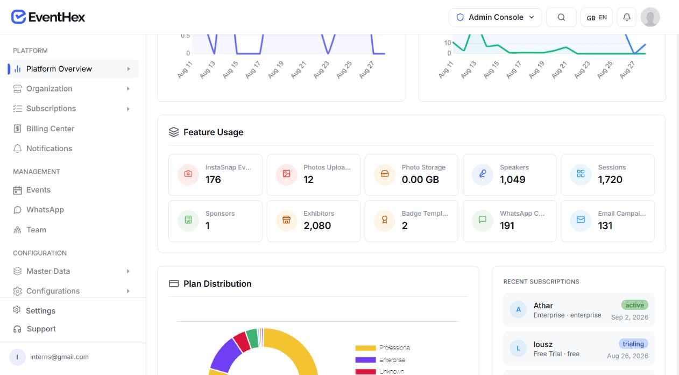679x375 pixels.
Task: Click the user avatar in header
Action: coord(650,17)
